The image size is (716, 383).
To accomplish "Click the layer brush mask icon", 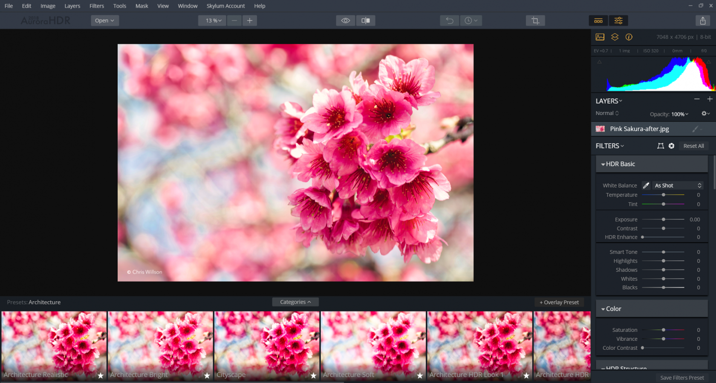I will click(x=696, y=129).
